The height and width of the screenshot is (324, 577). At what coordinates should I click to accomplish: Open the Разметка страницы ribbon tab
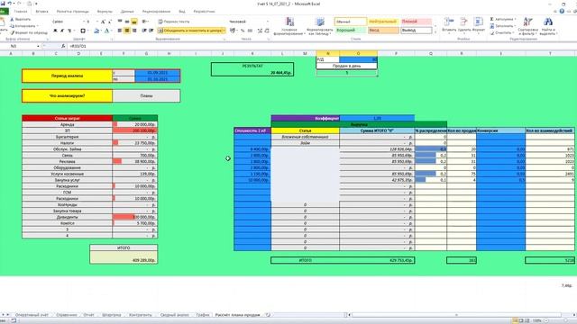(x=72, y=12)
